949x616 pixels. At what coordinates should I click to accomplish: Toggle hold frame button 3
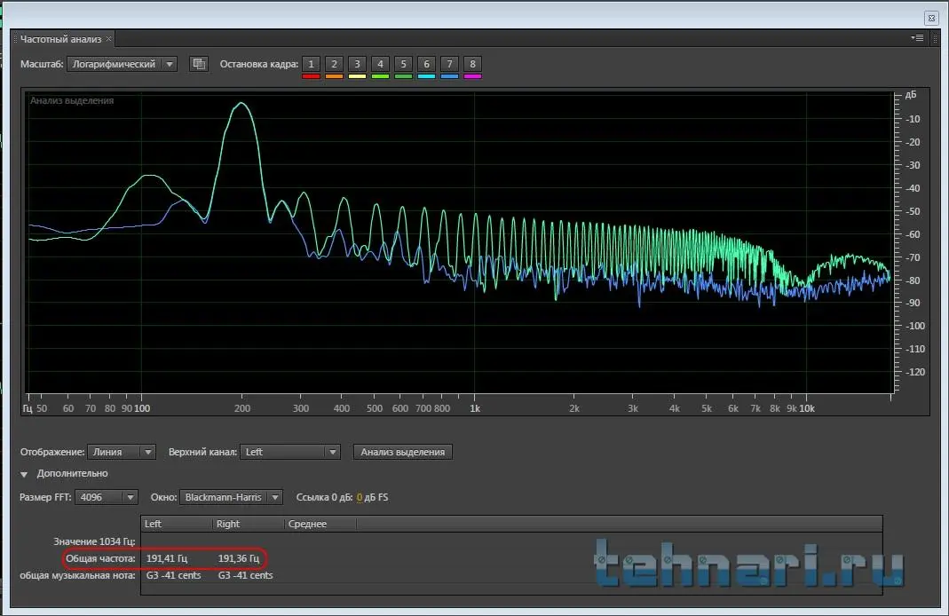coord(357,64)
